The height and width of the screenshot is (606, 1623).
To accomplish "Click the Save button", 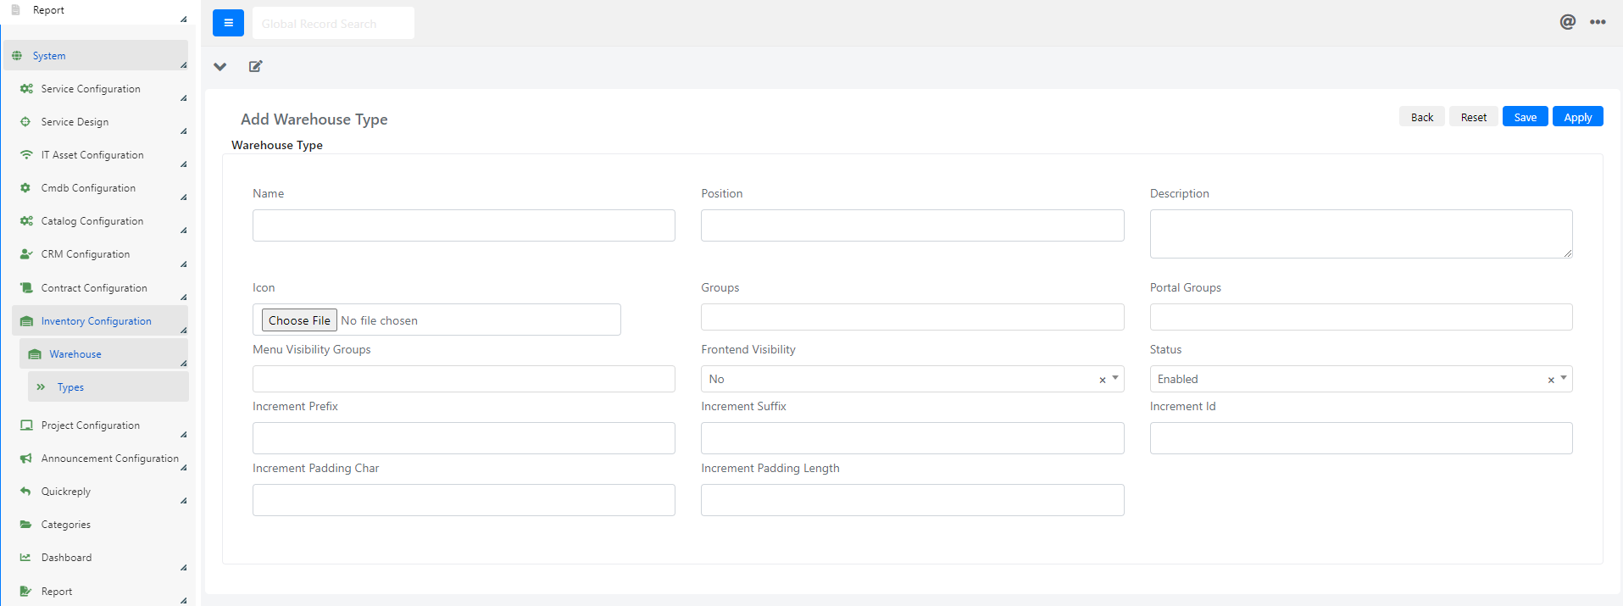I will click(x=1525, y=117).
